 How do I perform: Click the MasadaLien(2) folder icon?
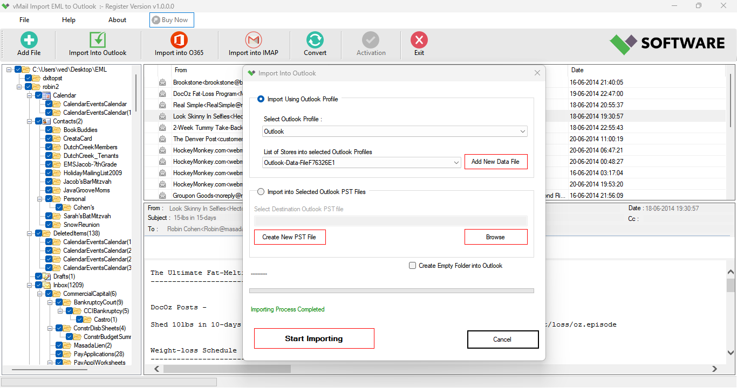[x=67, y=345]
